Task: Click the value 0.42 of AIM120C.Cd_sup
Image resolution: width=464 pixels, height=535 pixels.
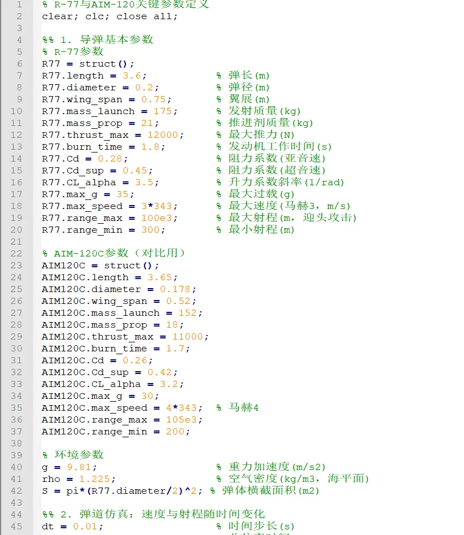Action: tap(160, 372)
